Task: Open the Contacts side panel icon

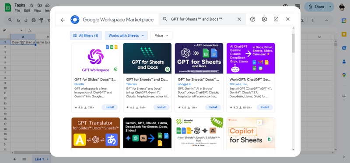Action: pos(344,62)
